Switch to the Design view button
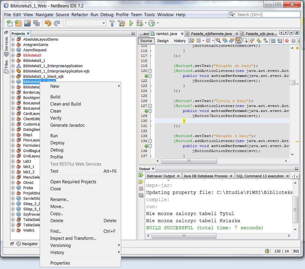Image resolution: width=305 pixels, height=269 pixels. 163,41
